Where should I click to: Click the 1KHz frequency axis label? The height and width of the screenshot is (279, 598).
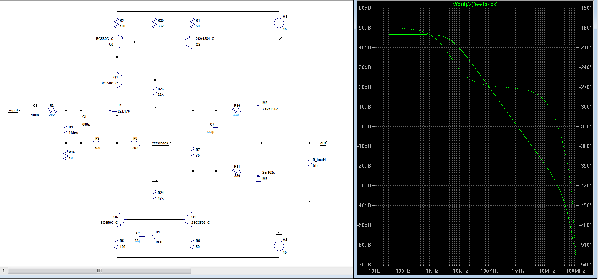432,271
